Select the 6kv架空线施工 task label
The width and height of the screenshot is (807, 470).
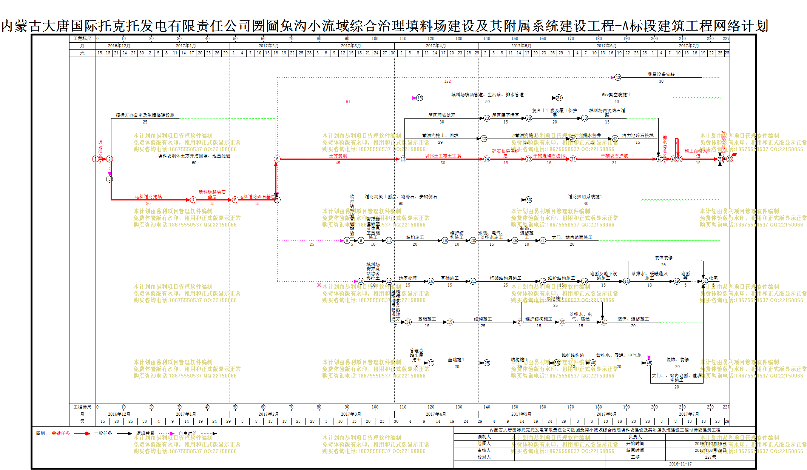pos(616,95)
